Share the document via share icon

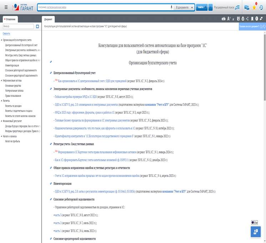coord(247,19)
